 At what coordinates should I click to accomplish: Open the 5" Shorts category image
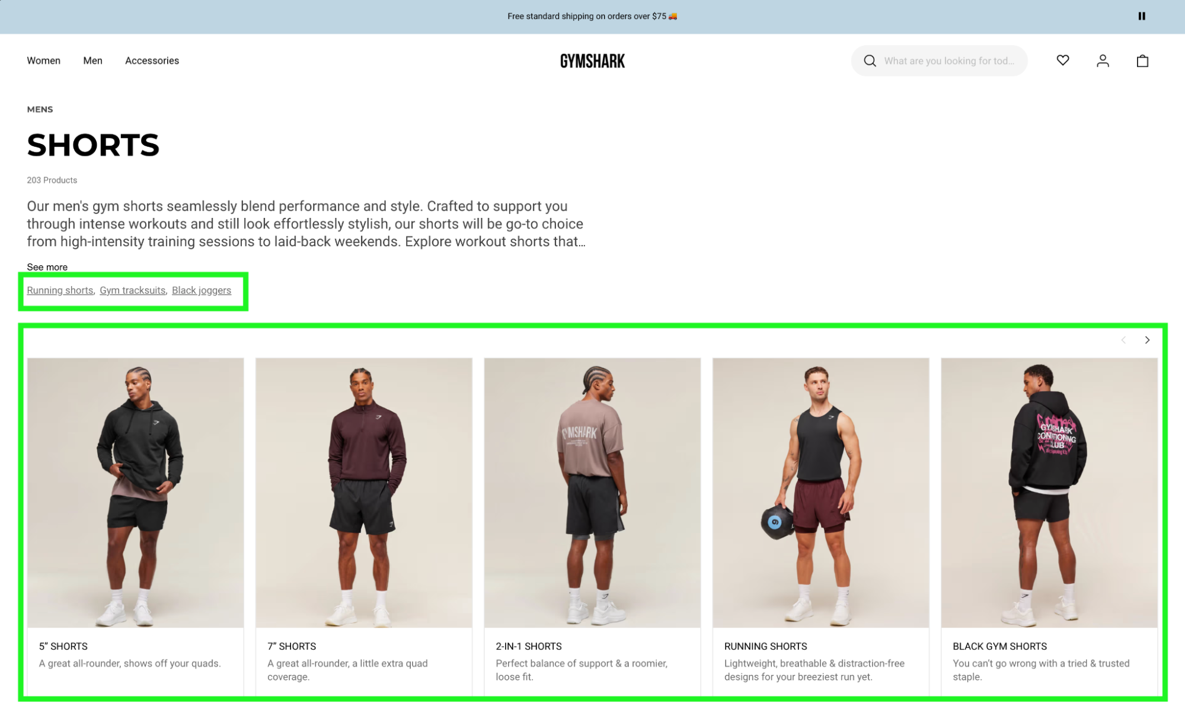[x=135, y=492]
